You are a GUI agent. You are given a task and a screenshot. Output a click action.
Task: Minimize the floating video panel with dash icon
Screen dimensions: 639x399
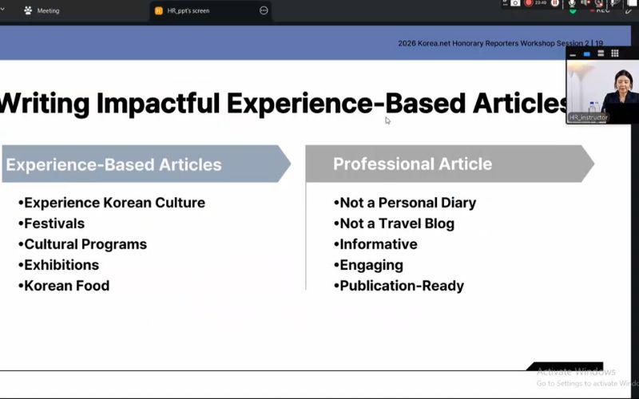573,54
